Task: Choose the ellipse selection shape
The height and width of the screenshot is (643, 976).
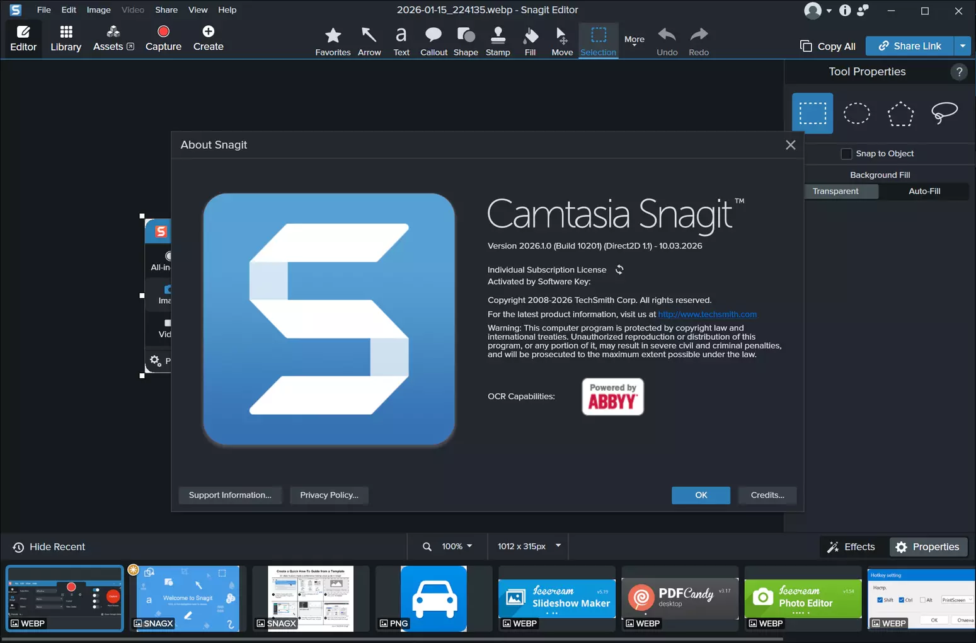Action: coord(856,113)
